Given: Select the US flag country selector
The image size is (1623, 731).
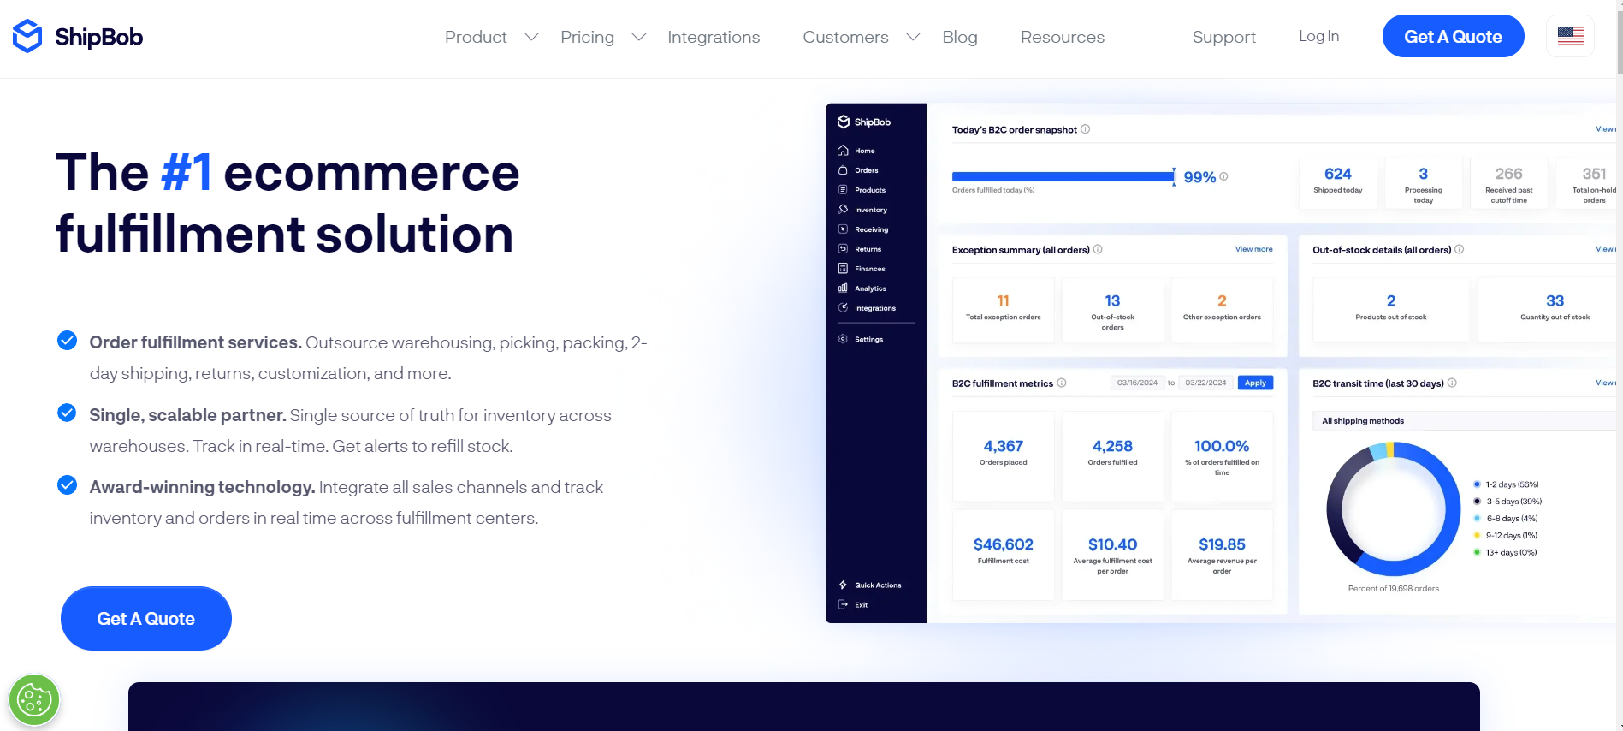Looking at the screenshot, I should tap(1570, 36).
